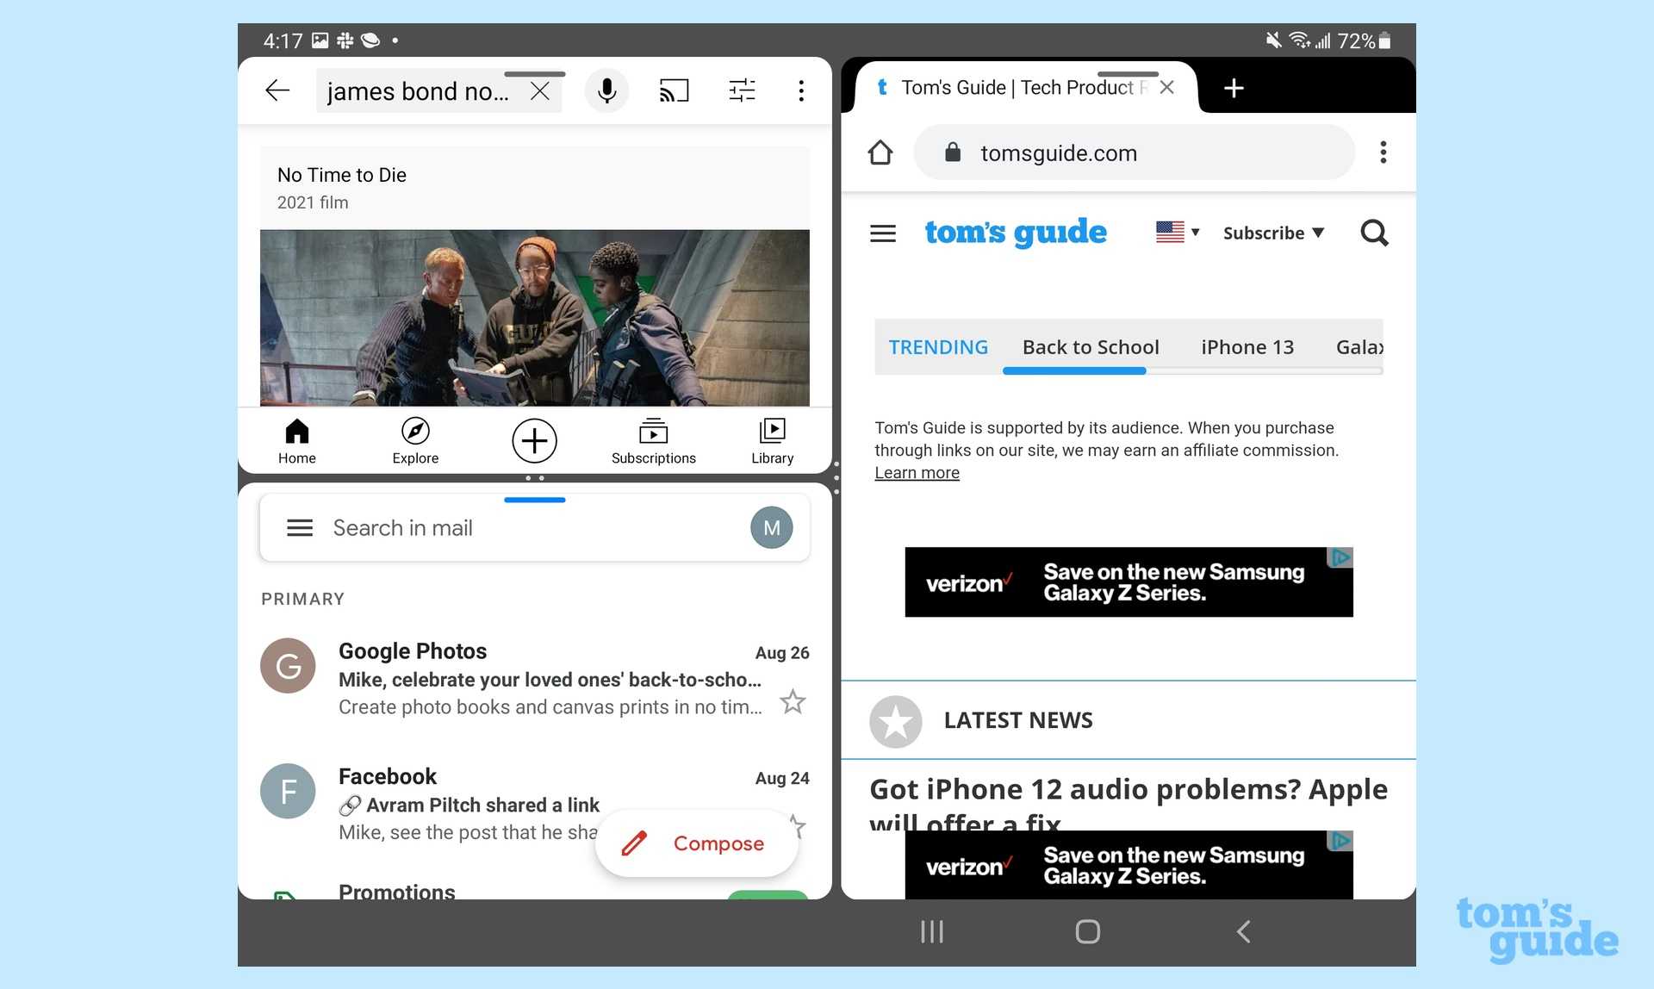The image size is (1654, 989).
Task: Open the Cast to device icon
Action: (674, 90)
